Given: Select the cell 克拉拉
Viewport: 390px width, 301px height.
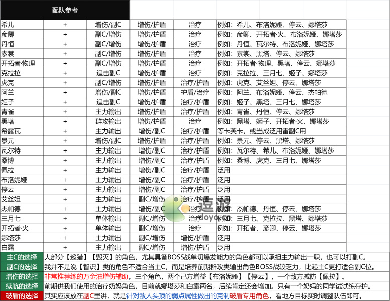Looking at the screenshot, I should (x=22, y=73).
